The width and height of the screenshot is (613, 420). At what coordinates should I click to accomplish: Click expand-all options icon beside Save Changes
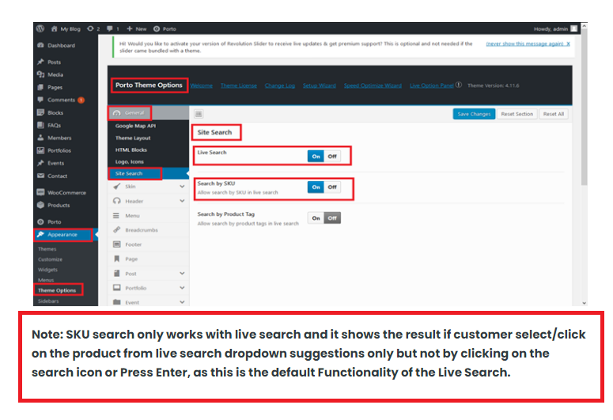(199, 114)
